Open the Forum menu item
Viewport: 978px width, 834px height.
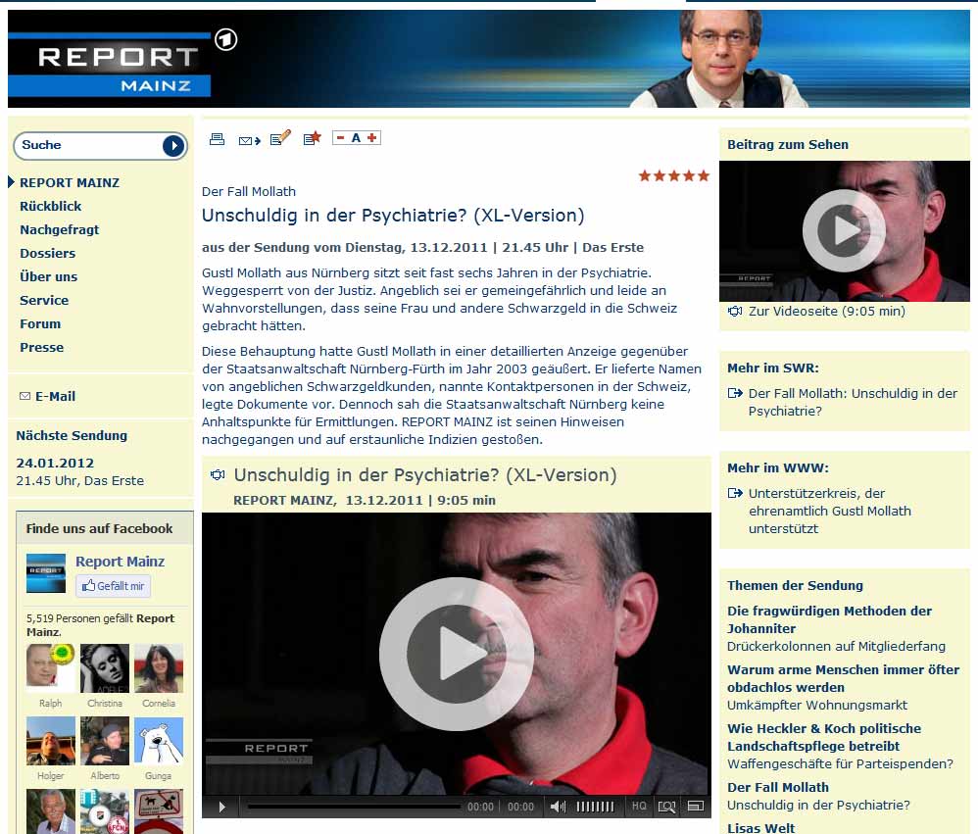[40, 323]
